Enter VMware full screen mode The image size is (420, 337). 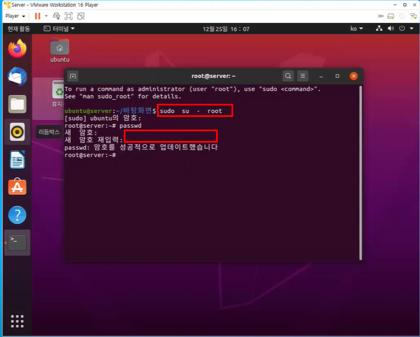point(69,16)
